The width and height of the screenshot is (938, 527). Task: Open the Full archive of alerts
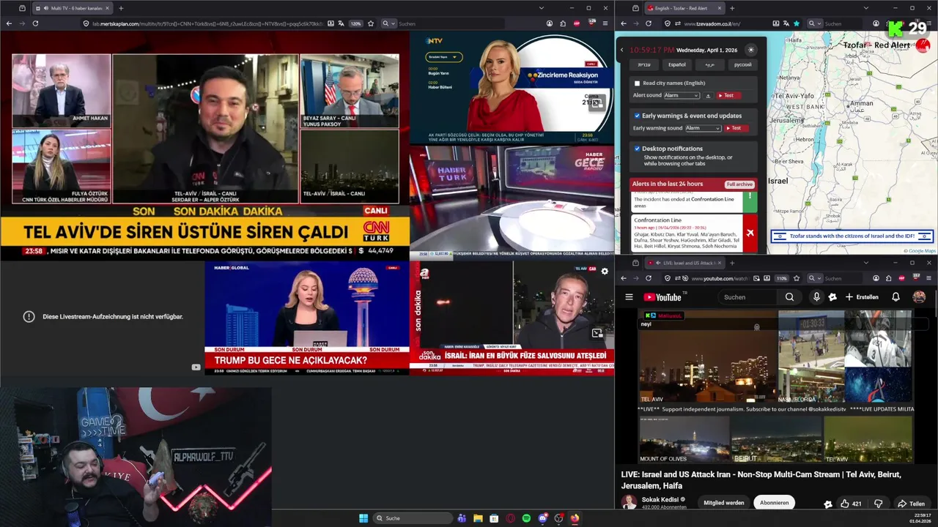coord(739,184)
